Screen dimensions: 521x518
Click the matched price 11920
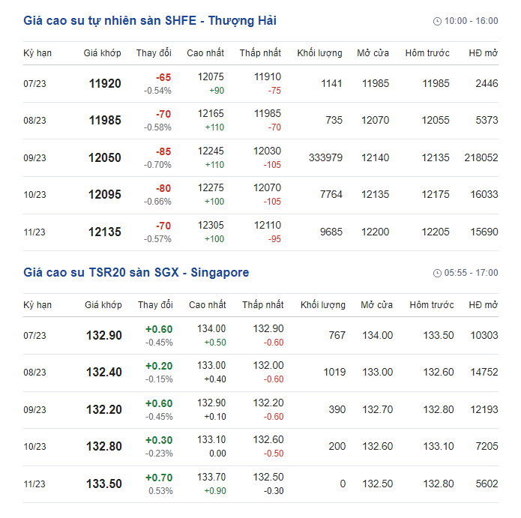[104, 84]
